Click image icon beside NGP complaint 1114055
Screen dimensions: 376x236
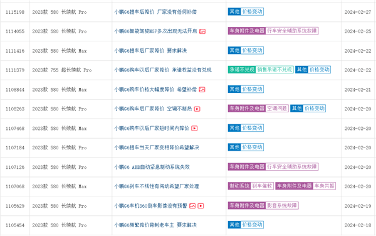click(202, 31)
